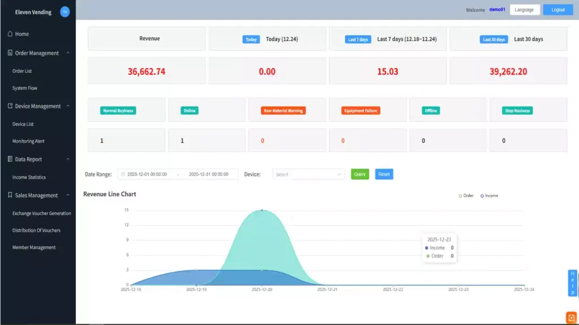This screenshot has height=325, width=579.
Task: Click the Logout button
Action: (558, 10)
